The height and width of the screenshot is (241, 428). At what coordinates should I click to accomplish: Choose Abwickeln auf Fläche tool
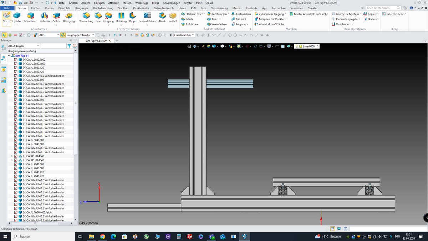tap(269, 24)
